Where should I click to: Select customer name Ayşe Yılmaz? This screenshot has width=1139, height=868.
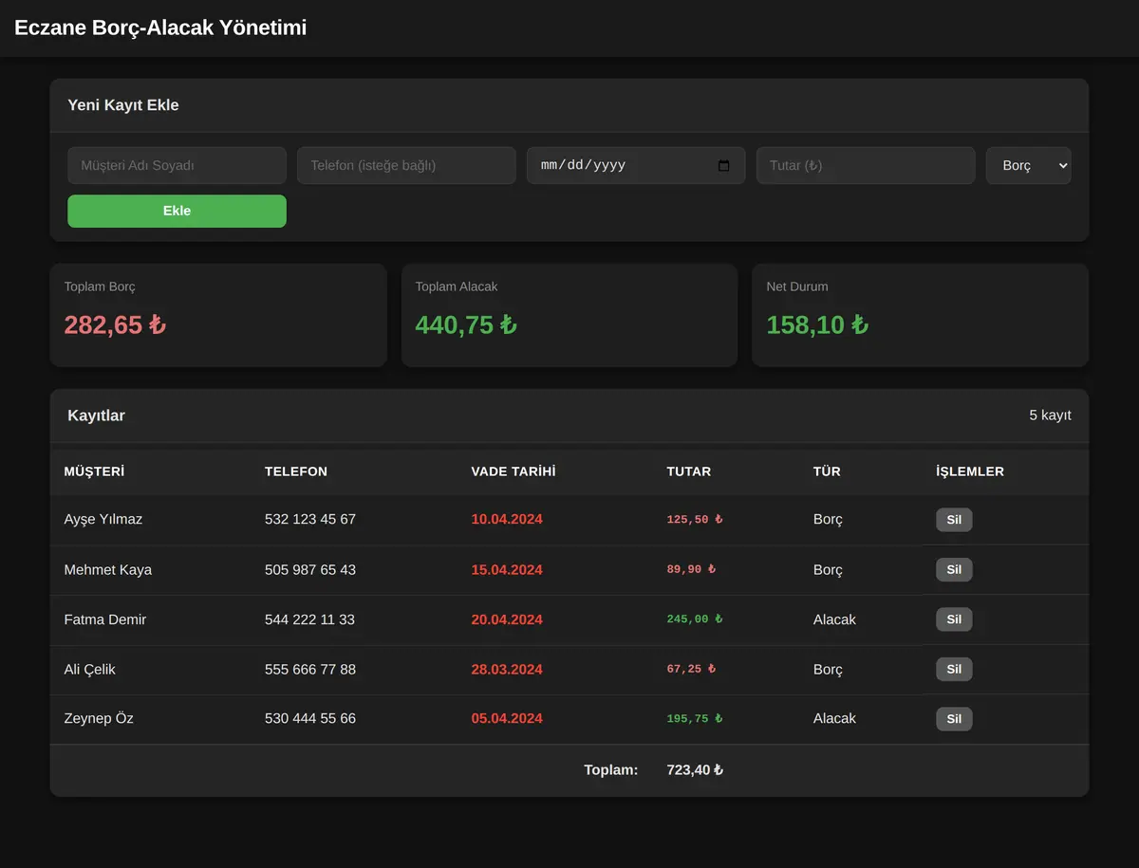tap(103, 520)
